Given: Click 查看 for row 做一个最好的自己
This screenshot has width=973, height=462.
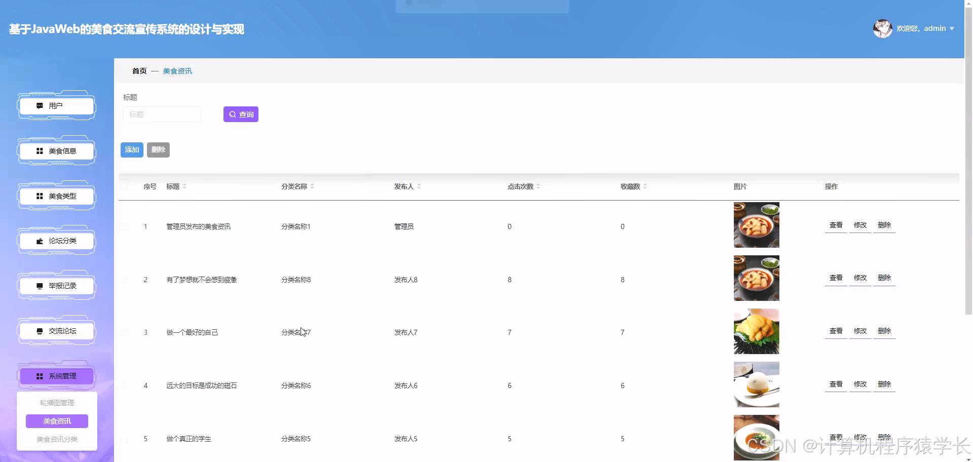Looking at the screenshot, I should pyautogui.click(x=836, y=331).
